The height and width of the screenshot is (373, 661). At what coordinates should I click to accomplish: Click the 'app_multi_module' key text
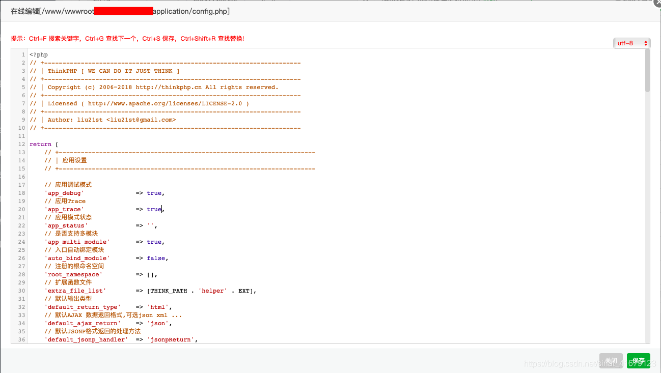tap(77, 242)
